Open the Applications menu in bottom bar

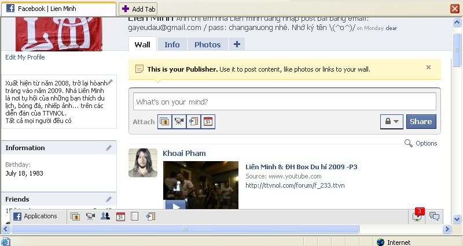tap(35, 216)
